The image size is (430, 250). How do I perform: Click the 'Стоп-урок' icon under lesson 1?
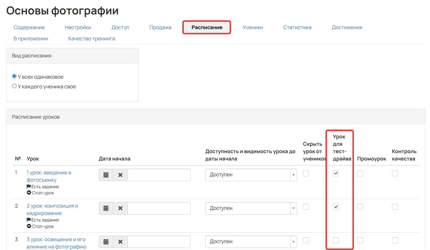29,193
